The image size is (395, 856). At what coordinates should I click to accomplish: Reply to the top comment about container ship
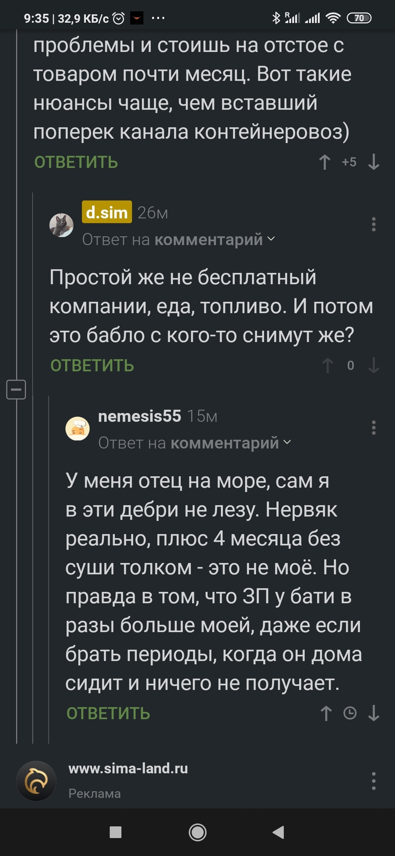coord(76,162)
